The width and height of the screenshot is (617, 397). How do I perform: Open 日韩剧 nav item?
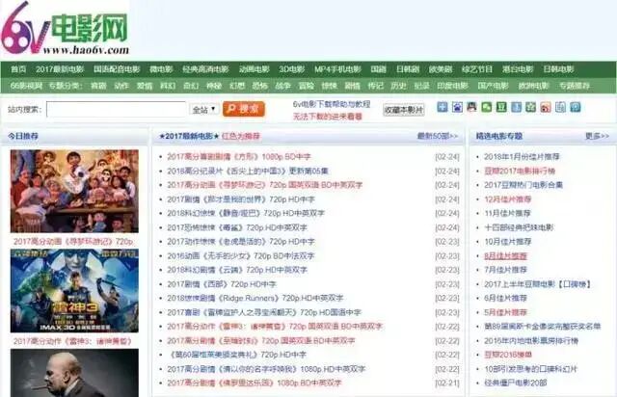click(x=408, y=69)
